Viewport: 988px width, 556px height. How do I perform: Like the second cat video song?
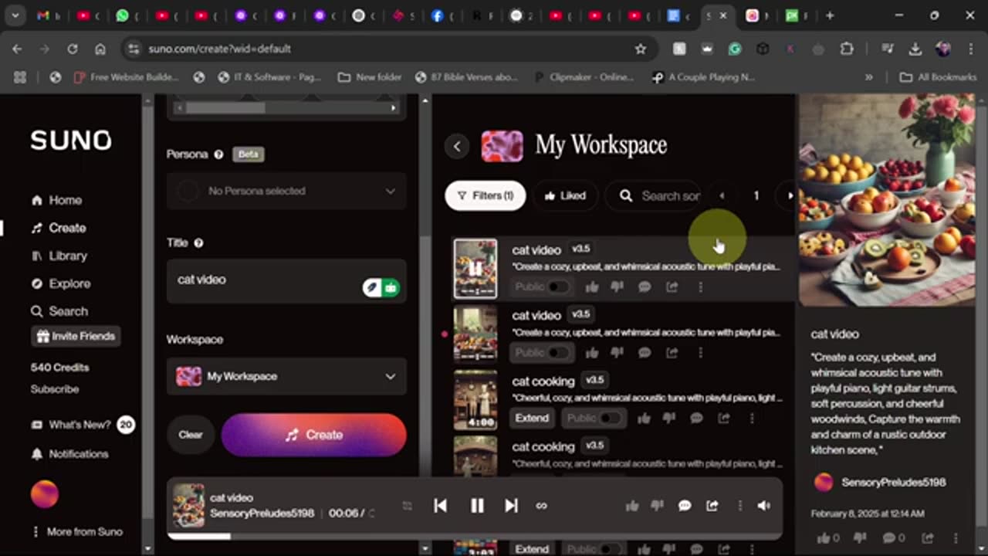click(592, 353)
